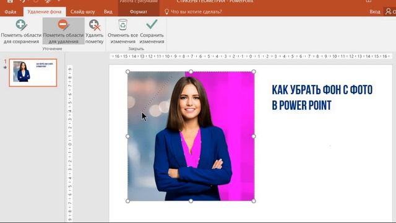Click Удалить пометку button
The width and height of the screenshot is (396, 223).
[94, 32]
